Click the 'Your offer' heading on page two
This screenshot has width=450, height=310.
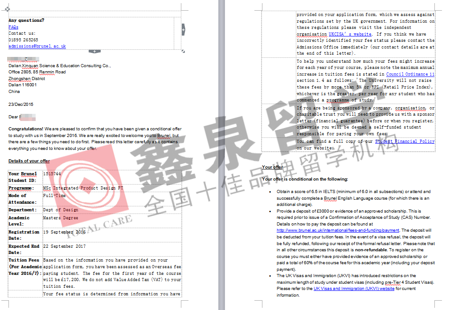point(272,167)
